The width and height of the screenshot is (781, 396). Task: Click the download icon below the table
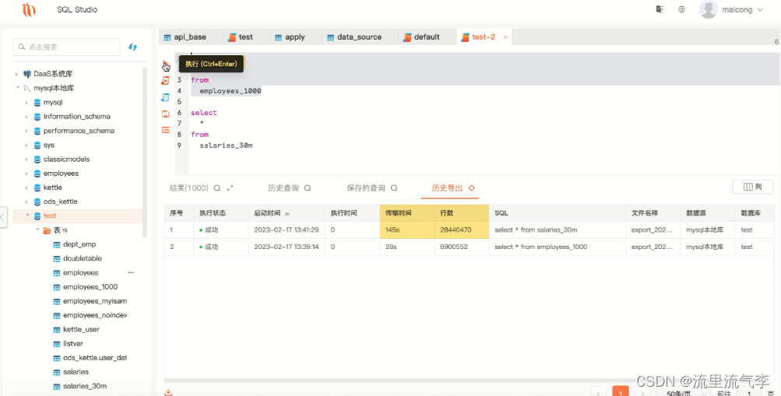(168, 392)
